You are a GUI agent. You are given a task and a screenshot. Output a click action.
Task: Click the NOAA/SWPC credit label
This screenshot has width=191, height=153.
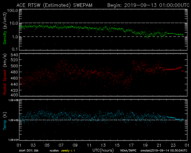pyautogui.click(x=128, y=150)
